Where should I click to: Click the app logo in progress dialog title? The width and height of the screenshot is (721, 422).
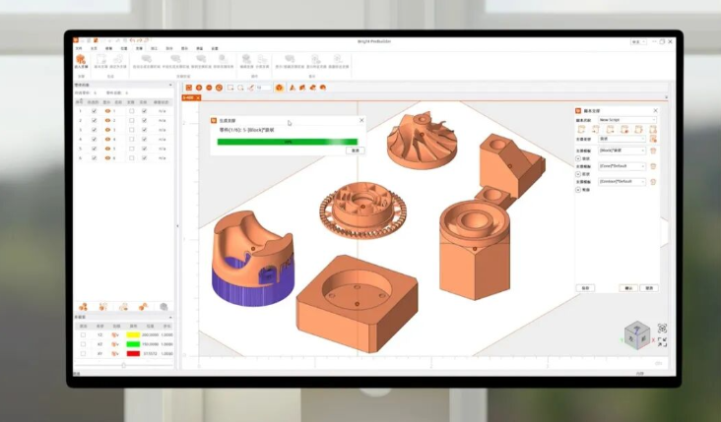[214, 120]
